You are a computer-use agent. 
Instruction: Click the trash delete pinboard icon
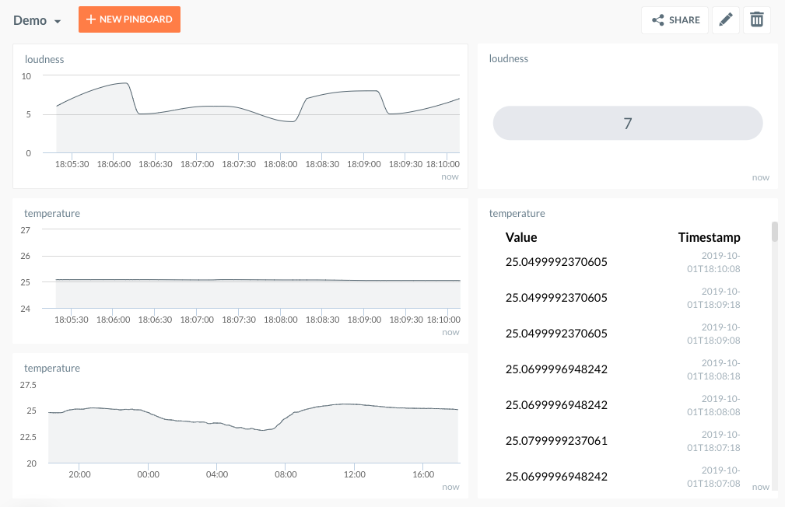pyautogui.click(x=756, y=20)
